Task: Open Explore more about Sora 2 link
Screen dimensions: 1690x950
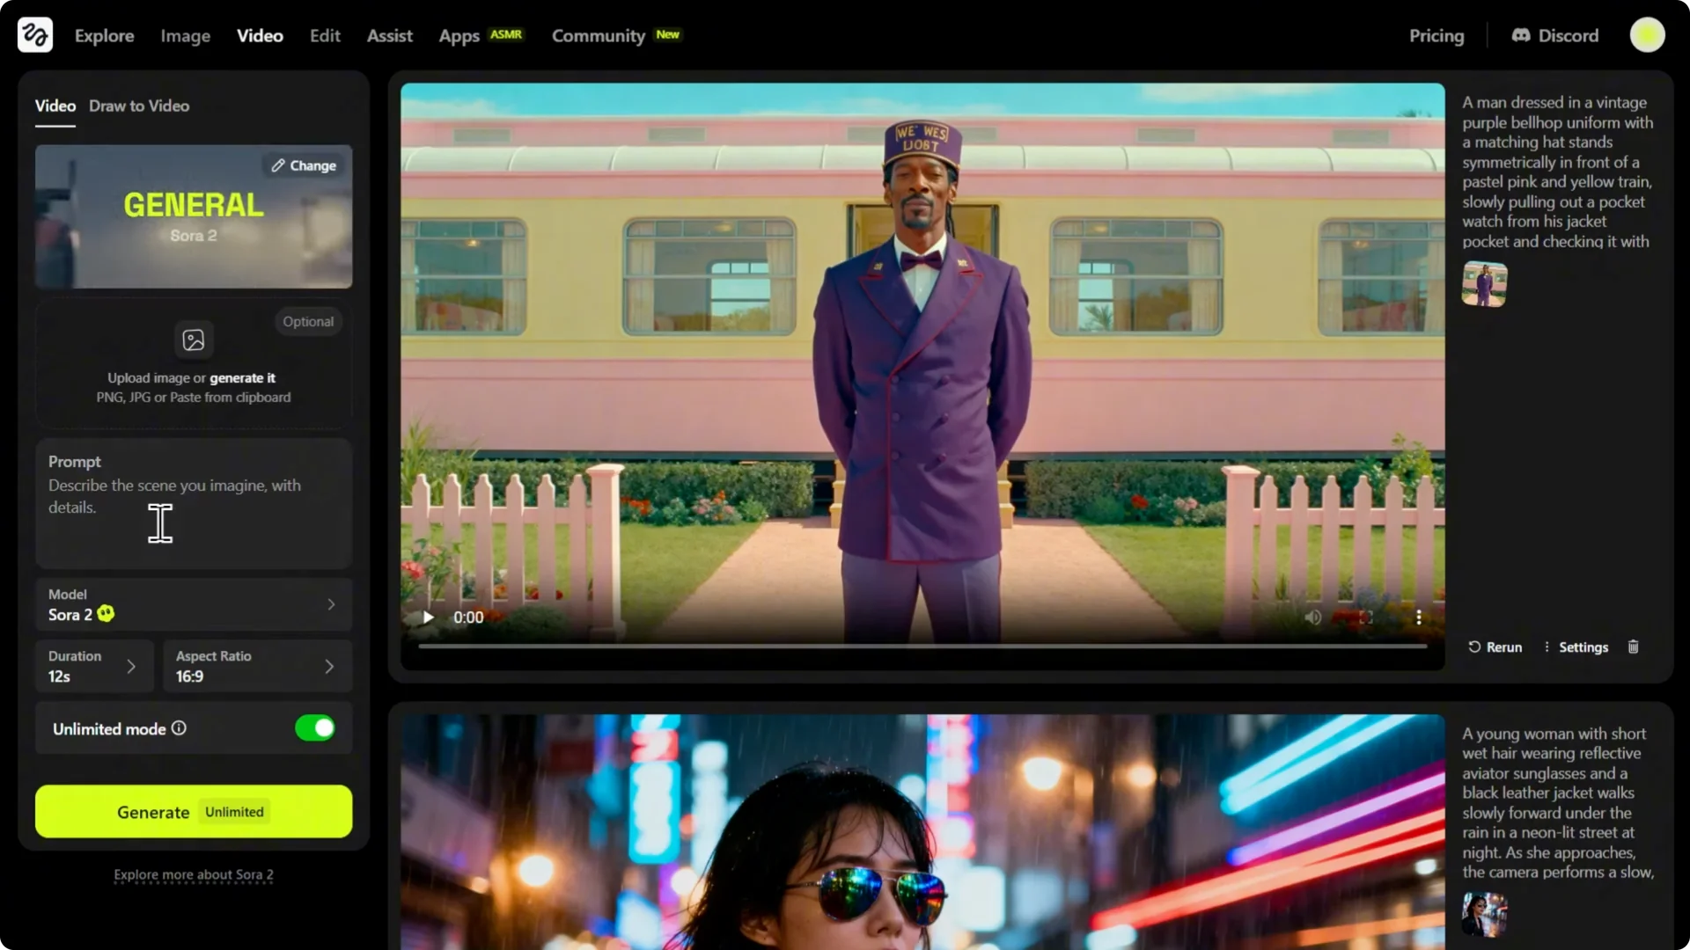Action: click(194, 875)
